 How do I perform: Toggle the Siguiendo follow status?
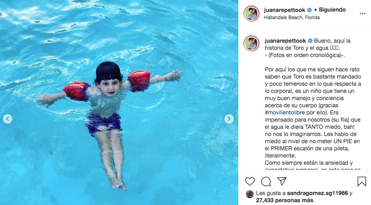tap(332, 10)
